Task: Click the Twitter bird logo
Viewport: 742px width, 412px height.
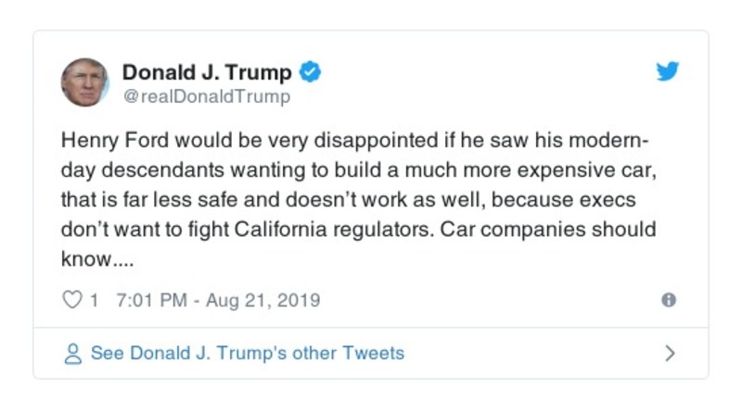Action: coord(668,71)
